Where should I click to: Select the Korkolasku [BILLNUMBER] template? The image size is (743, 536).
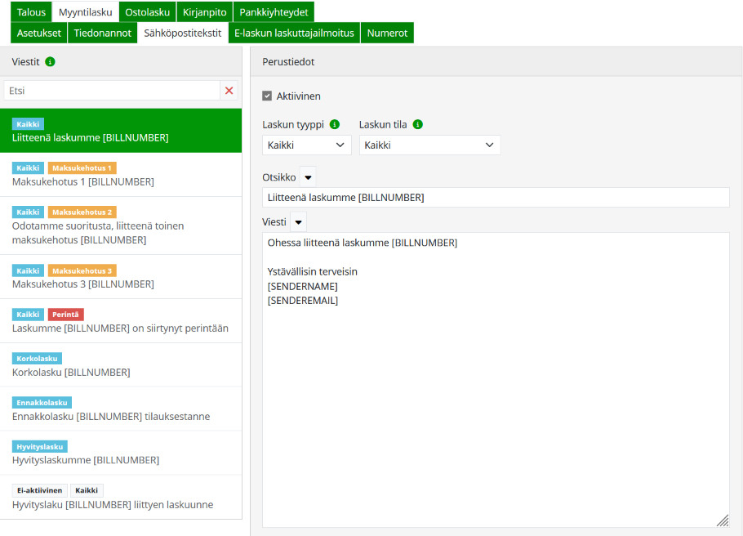point(121,365)
